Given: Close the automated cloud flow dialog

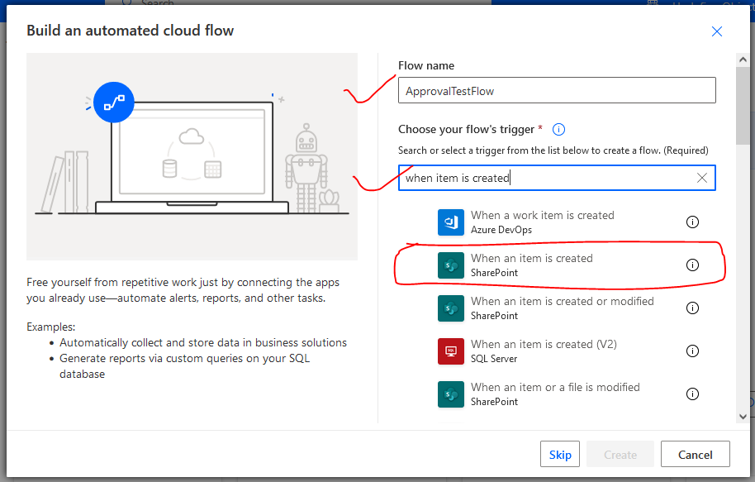Looking at the screenshot, I should 717,31.
